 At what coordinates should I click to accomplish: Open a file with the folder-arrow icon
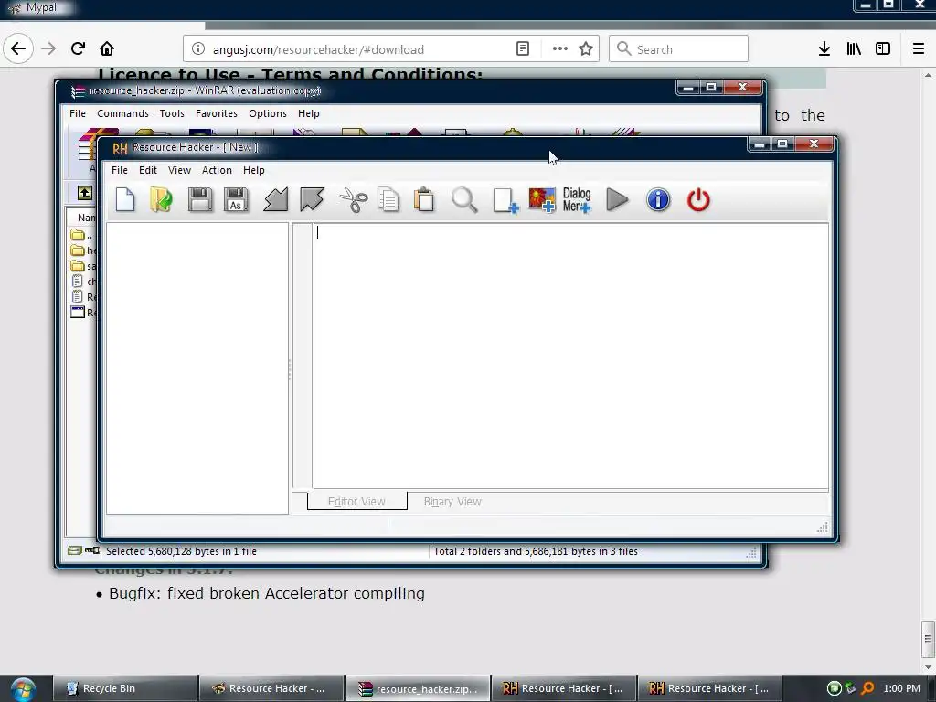161,199
